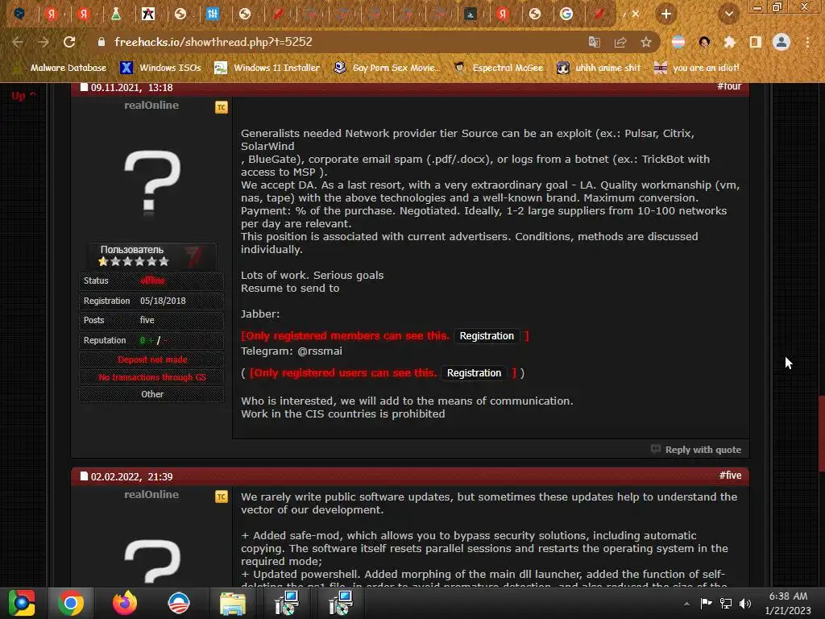Click Reply with quote on post #four

tap(703, 450)
